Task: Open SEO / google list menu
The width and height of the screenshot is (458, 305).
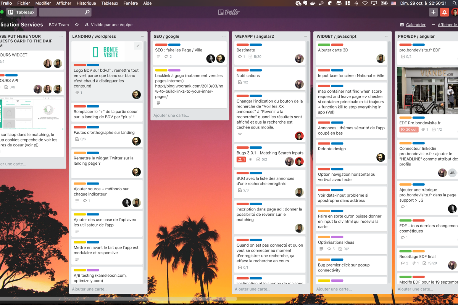Action: 224,36
